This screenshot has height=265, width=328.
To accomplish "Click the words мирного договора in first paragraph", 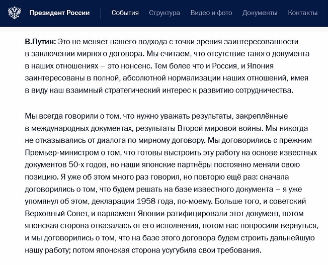I will (x=111, y=54).
